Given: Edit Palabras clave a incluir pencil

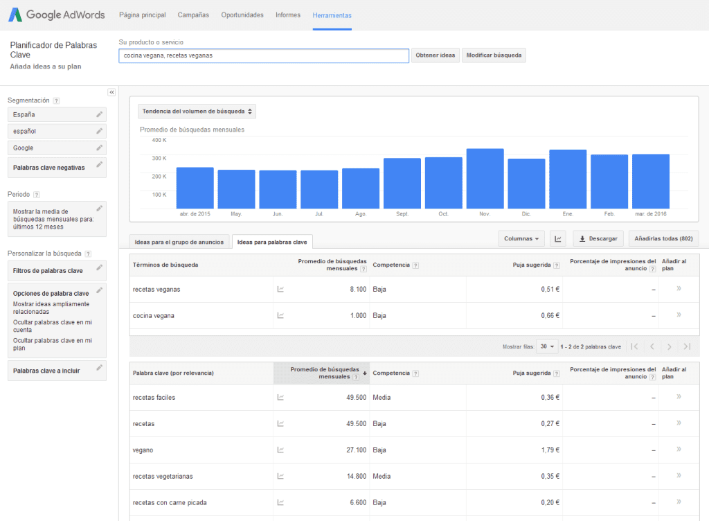Looking at the screenshot, I should point(99,367).
